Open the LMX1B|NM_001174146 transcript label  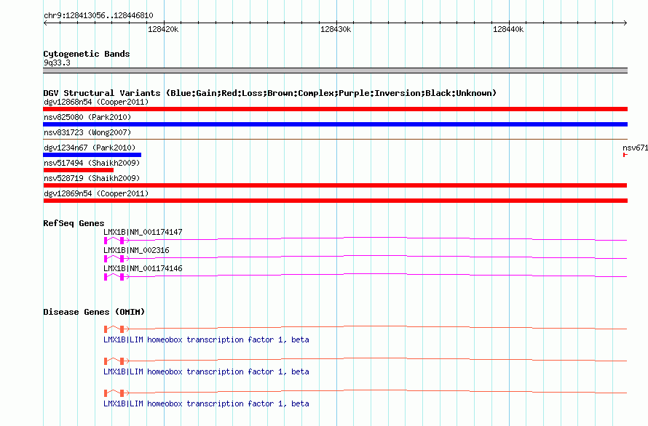tap(143, 268)
